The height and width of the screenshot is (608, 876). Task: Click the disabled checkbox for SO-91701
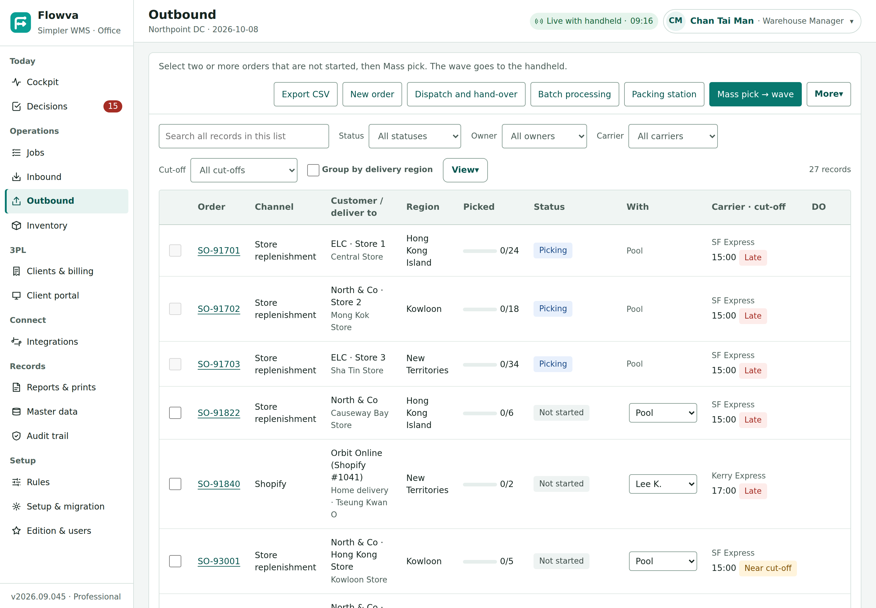175,250
